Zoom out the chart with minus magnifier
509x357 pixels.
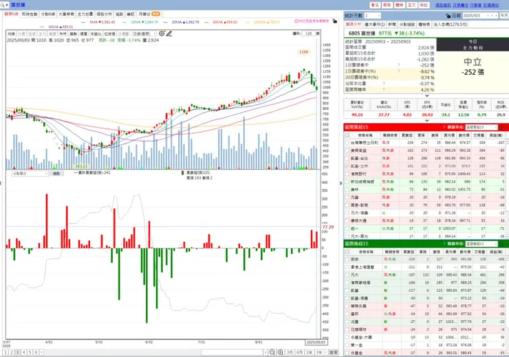pyautogui.click(x=272, y=352)
